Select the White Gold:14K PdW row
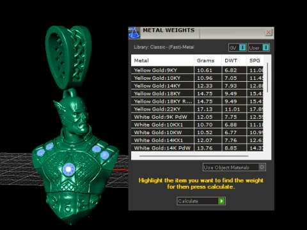 coord(197,148)
